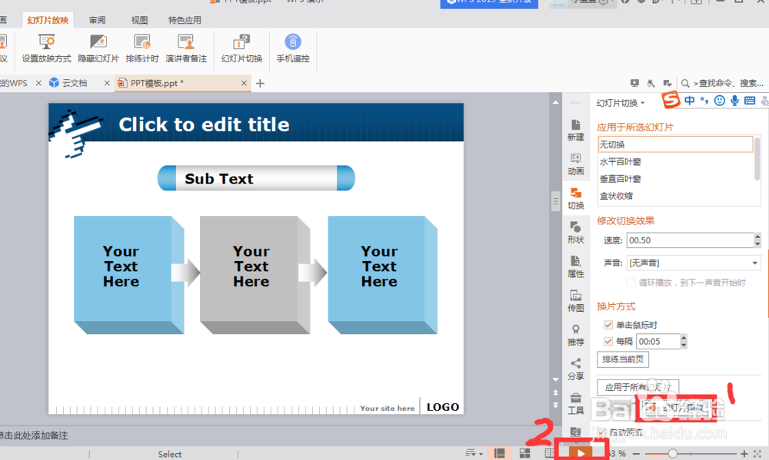Open the 形状 shapes sidebar panel
Screen dimensions: 769x460
[x=576, y=232]
